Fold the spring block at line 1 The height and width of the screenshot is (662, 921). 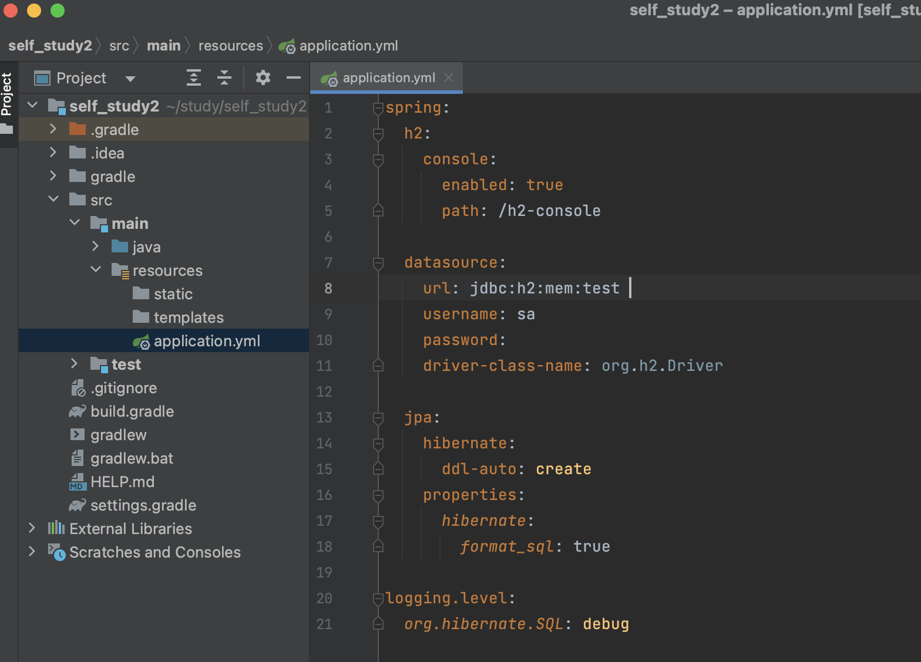point(378,108)
